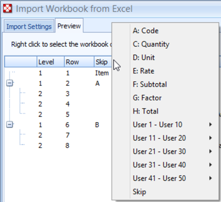Image resolution: width=221 pixels, height=202 pixels.
Task: Select 'F: Subtotal' menu option
Action: [165, 84]
